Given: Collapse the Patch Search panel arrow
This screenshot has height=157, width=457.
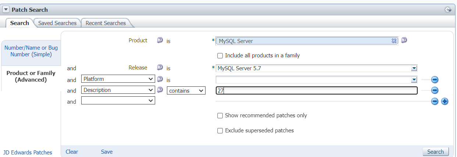Looking at the screenshot, I should point(6,10).
